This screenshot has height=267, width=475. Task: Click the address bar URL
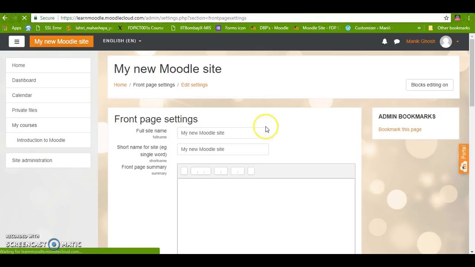tap(153, 18)
